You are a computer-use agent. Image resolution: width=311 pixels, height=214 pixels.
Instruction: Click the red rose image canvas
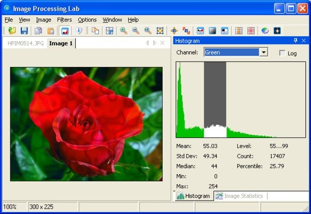[86, 124]
